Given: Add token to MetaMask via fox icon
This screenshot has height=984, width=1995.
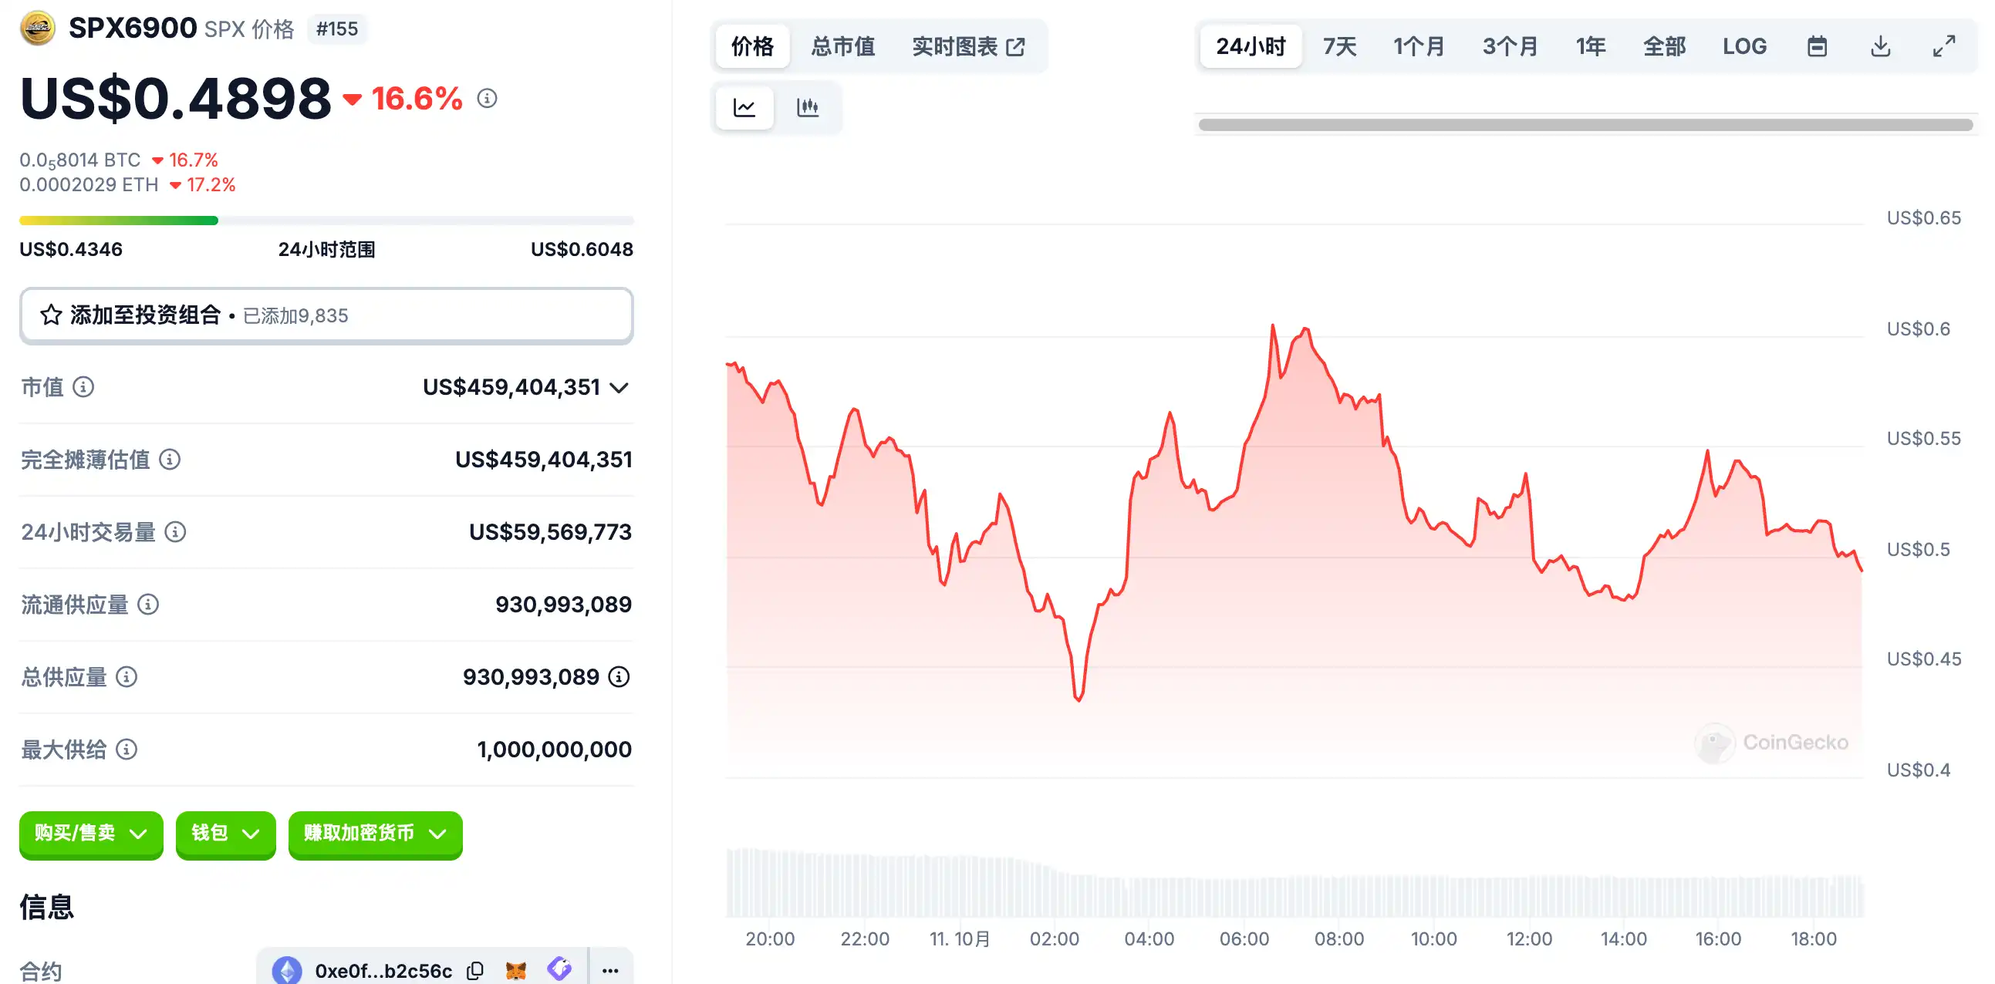Looking at the screenshot, I should 516,970.
